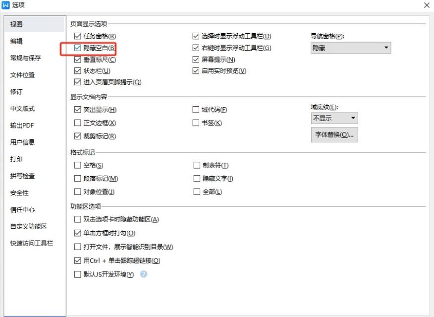This screenshot has width=434, height=317.
Task: Click the WPS logo icon in title bar
Action: pos(5,5)
